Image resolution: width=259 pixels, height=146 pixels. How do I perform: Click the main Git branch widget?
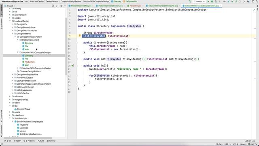pyautogui.click(x=251, y=144)
